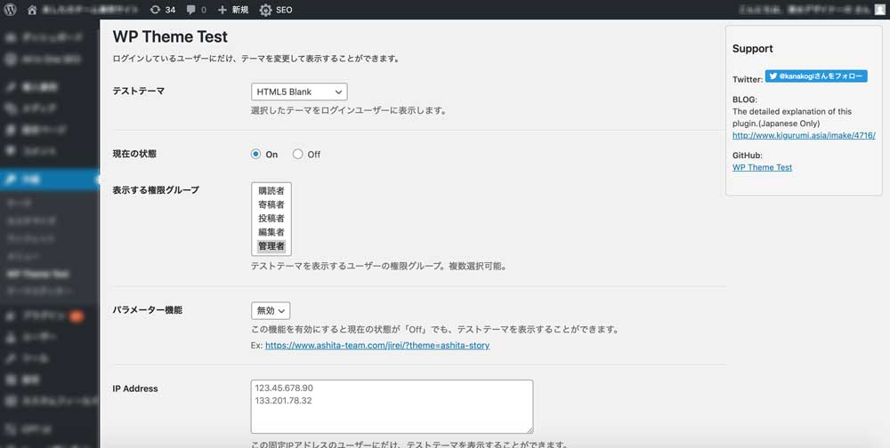Open sidebar plugins item with orange badge
Screen dimensions: 890x448
click(50, 316)
